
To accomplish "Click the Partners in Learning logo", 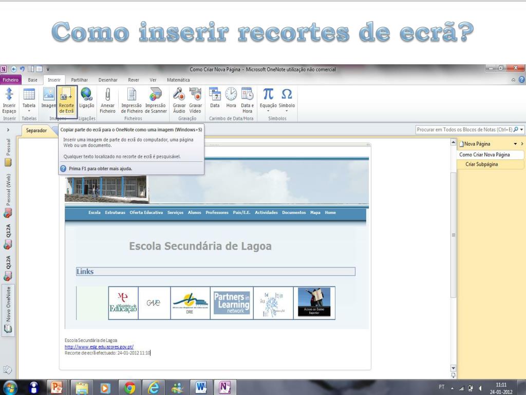I will [x=232, y=302].
